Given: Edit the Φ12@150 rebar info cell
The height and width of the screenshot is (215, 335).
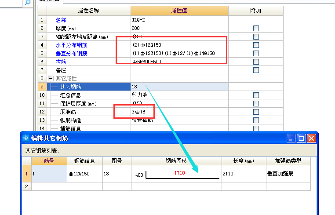Looking at the screenshot, I should point(84,174).
